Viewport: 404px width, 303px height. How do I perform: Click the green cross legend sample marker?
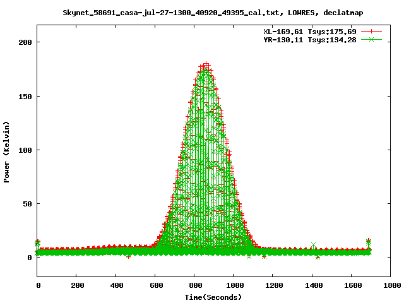[x=371, y=40]
